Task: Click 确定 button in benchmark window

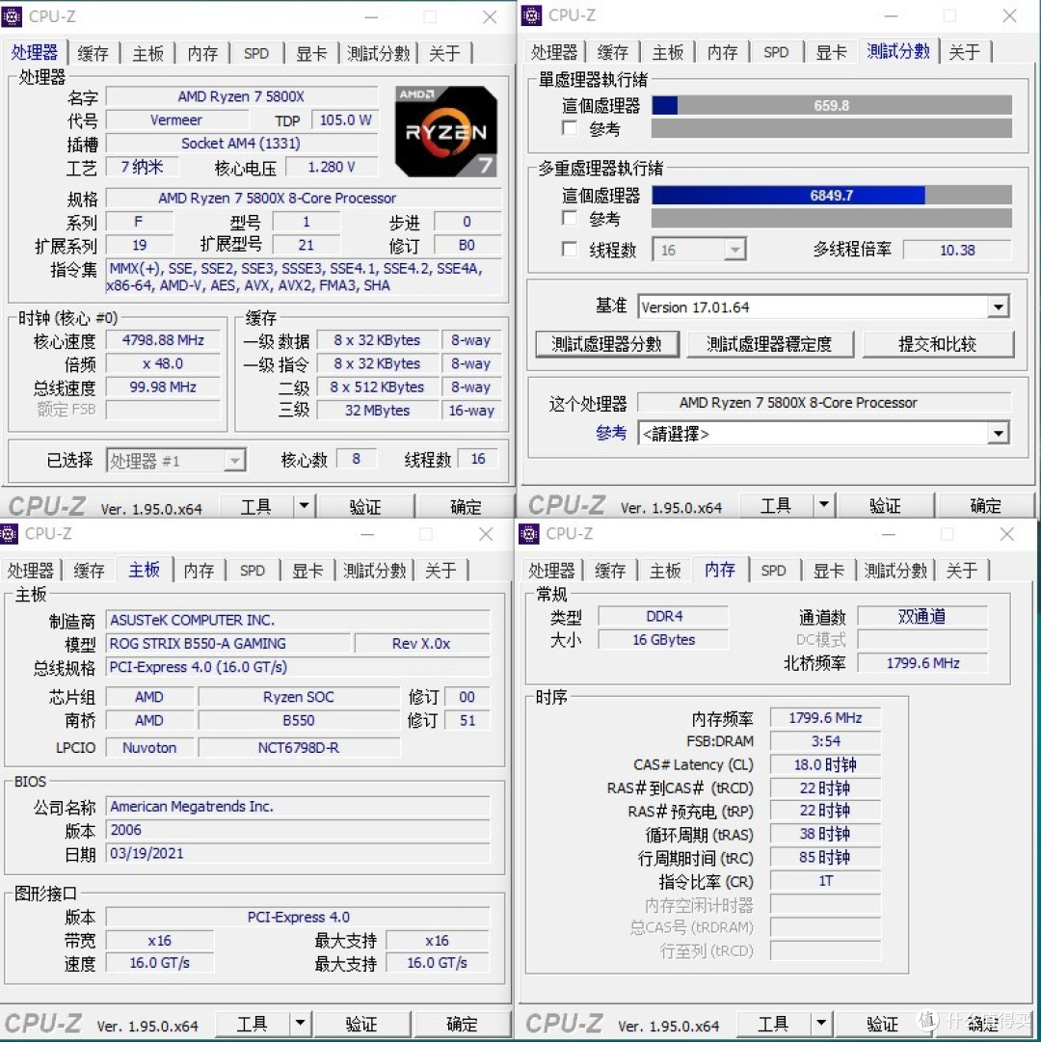Action: [x=986, y=505]
